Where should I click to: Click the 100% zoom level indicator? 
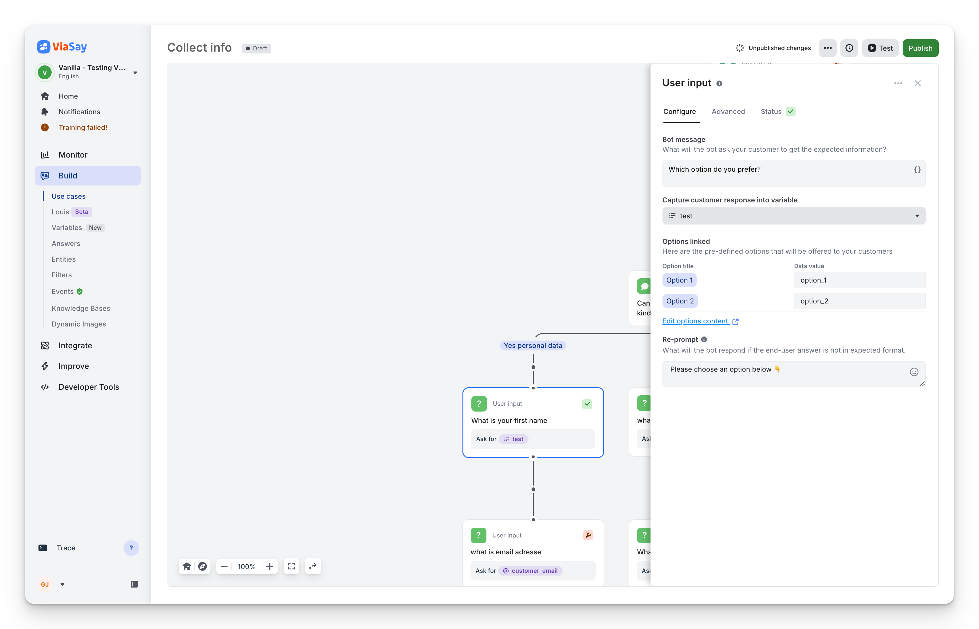point(247,567)
